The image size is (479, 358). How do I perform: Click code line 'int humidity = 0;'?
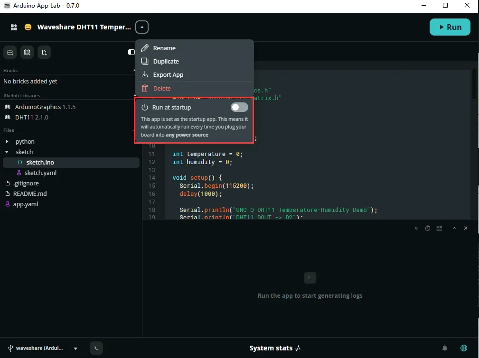(202, 162)
